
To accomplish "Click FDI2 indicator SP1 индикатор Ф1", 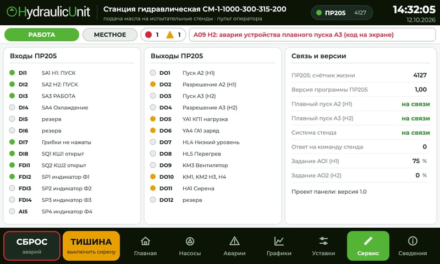I will click(12, 177).
